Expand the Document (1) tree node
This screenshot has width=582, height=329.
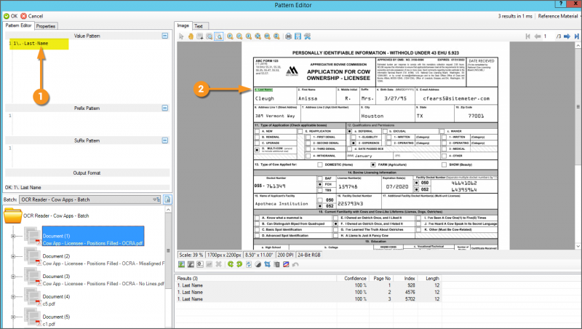pos(13,236)
